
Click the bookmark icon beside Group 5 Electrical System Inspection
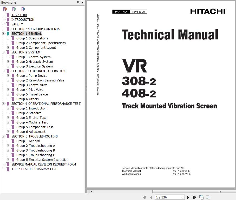click(13, 160)
